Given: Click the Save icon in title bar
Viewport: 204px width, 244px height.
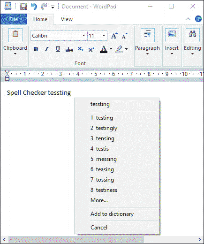Looking at the screenshot, I should tap(23, 7).
